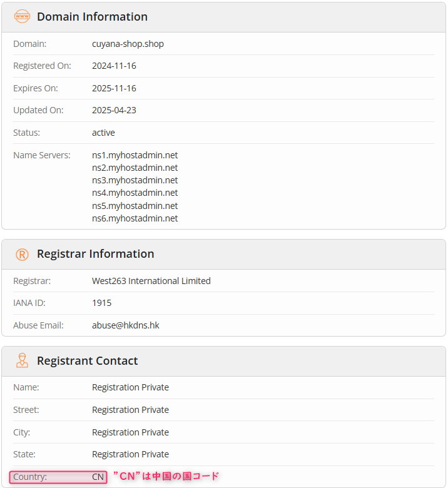Viewport: 448px width, 488px height.
Task: Click the West263 International Limited registrar name
Action: [151, 281]
